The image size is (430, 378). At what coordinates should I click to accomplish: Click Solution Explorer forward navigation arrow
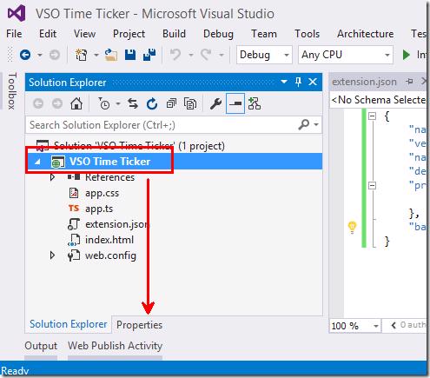point(57,103)
